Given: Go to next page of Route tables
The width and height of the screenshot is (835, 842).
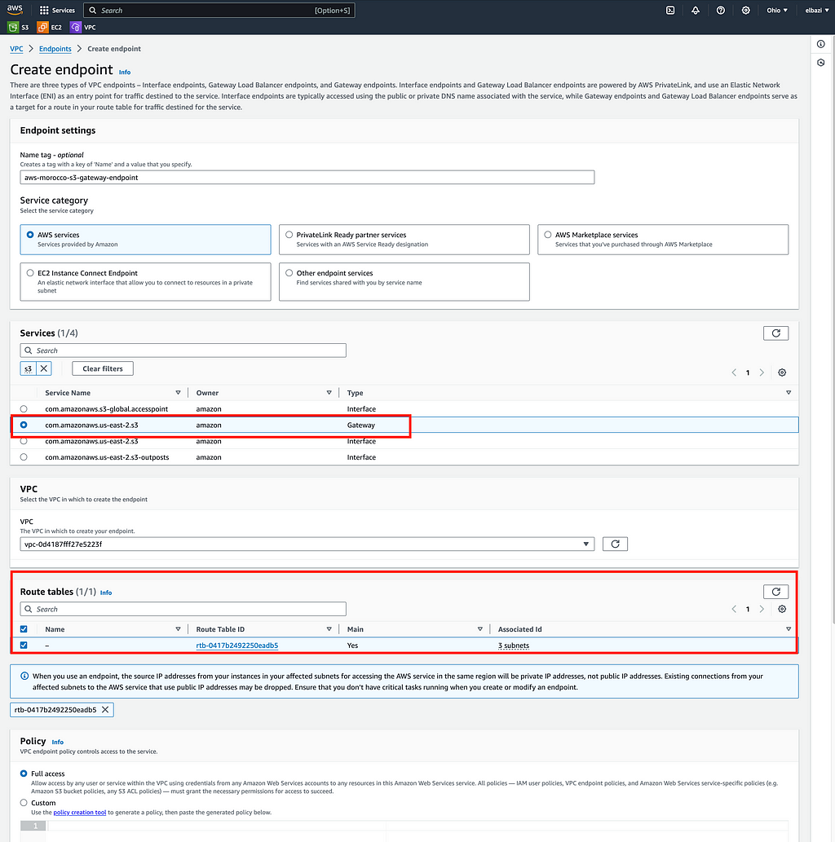Looking at the screenshot, I should [762, 609].
